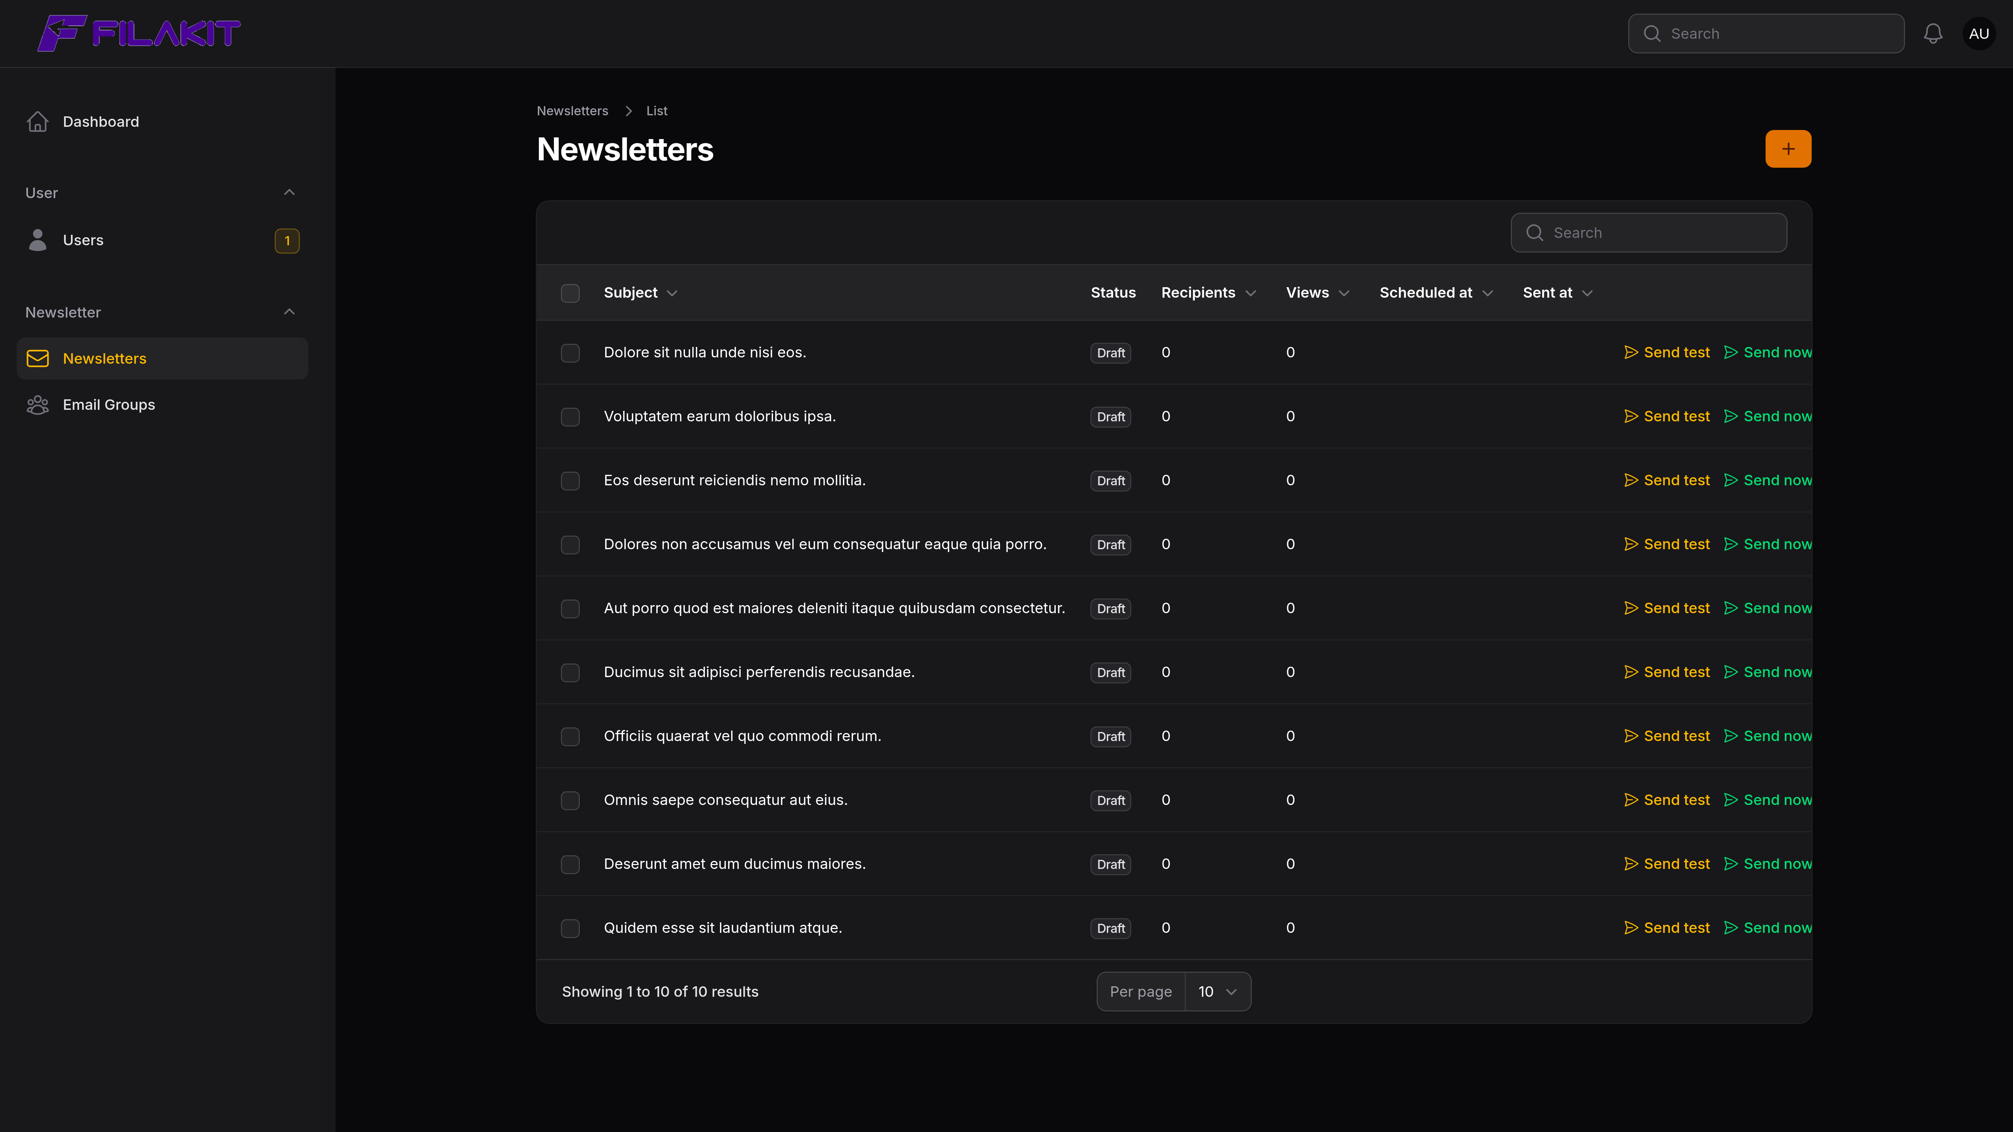
Task: Check the "Officiis quaerat" row checkbox
Action: 570,737
